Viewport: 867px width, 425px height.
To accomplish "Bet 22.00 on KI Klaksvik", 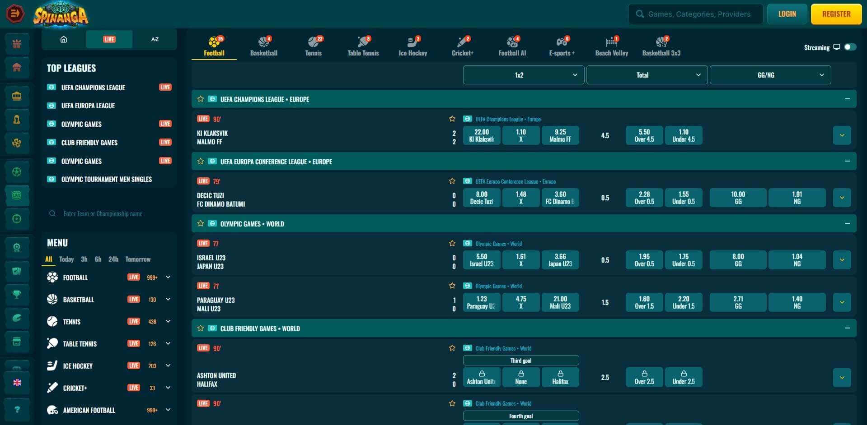I will [482, 135].
